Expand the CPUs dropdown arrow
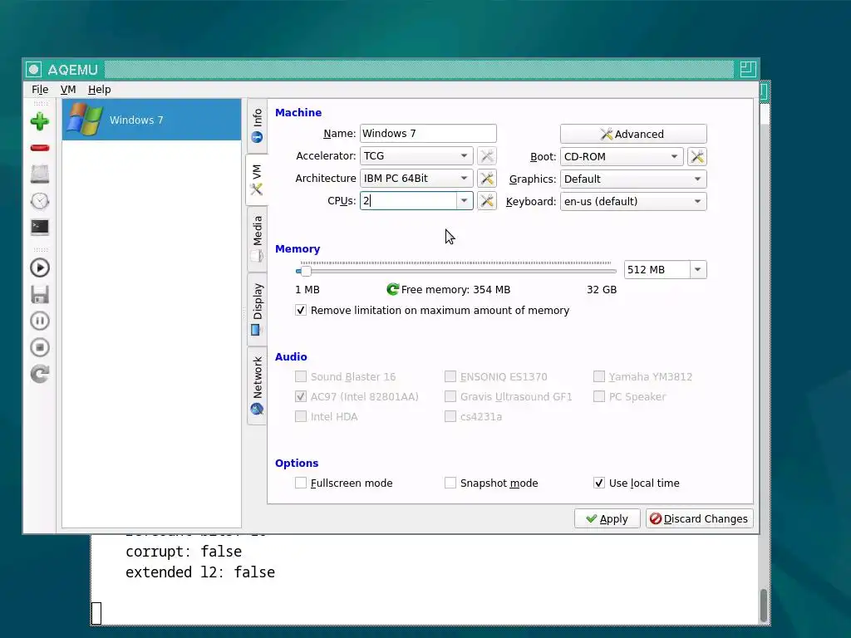The width and height of the screenshot is (851, 638). [464, 201]
